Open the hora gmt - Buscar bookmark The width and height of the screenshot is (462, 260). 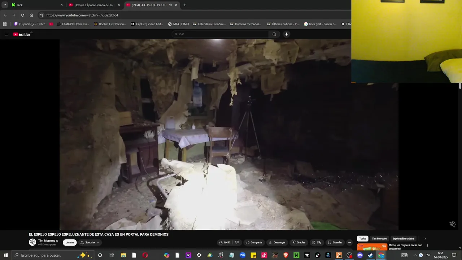click(320, 24)
